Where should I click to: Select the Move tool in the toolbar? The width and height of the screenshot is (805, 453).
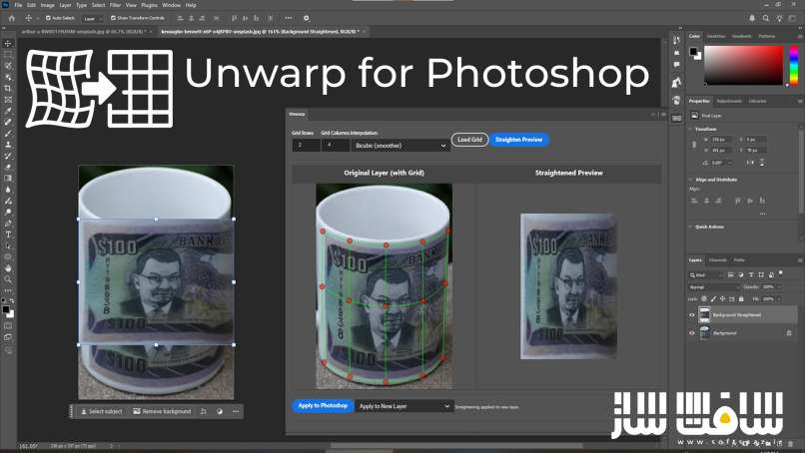pos(8,44)
